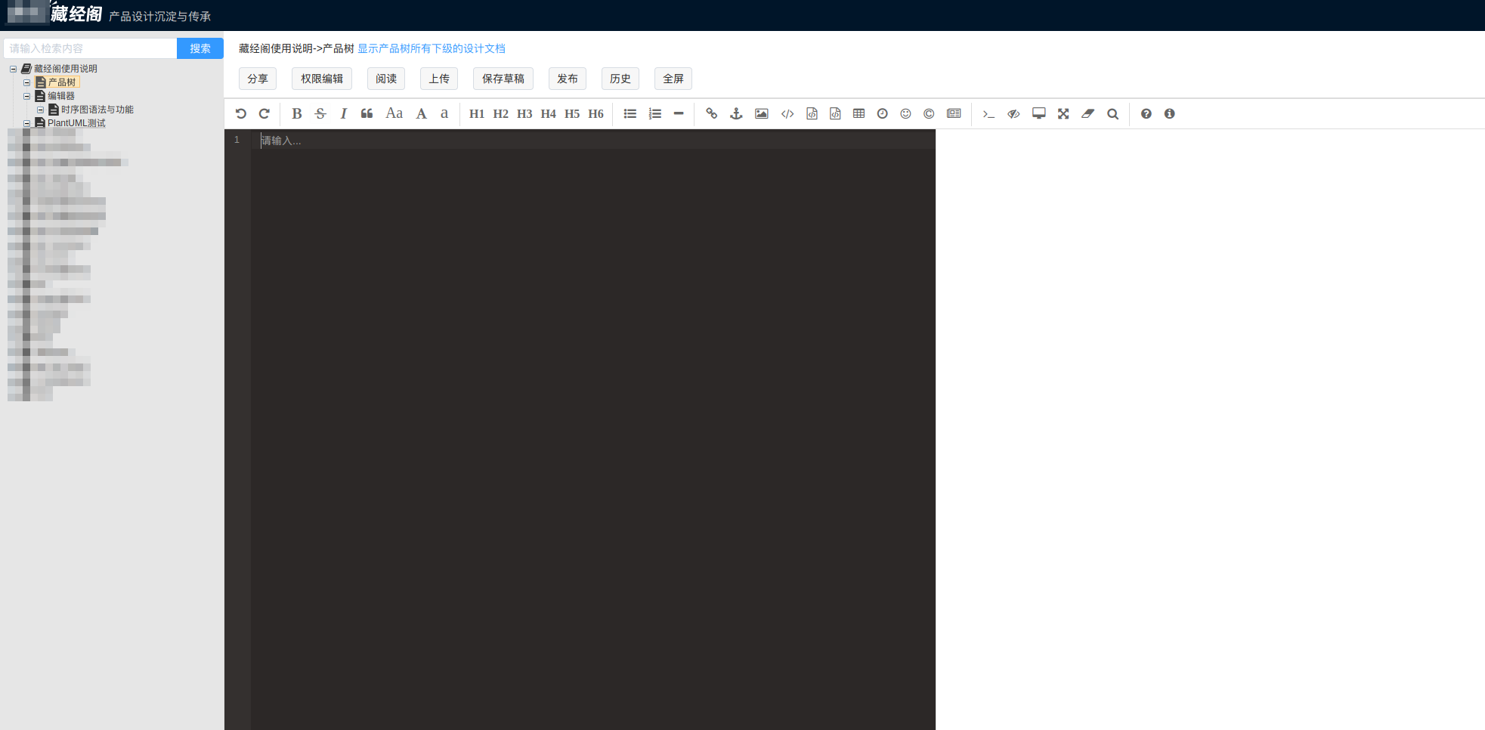
Task: Insert H6 heading
Action: (x=596, y=113)
